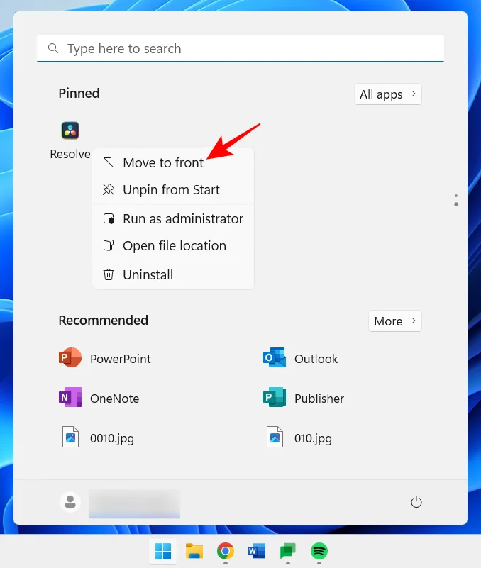This screenshot has height=568, width=481.
Task: Open recommended PowerPoint app
Action: pos(105,358)
